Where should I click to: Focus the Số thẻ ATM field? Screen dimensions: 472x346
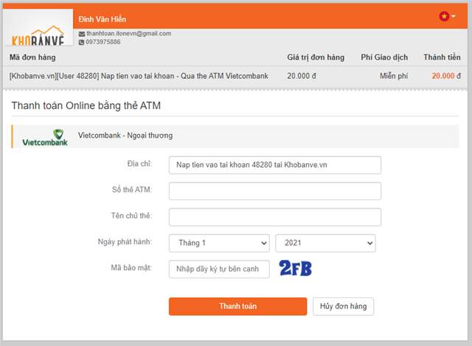point(275,191)
